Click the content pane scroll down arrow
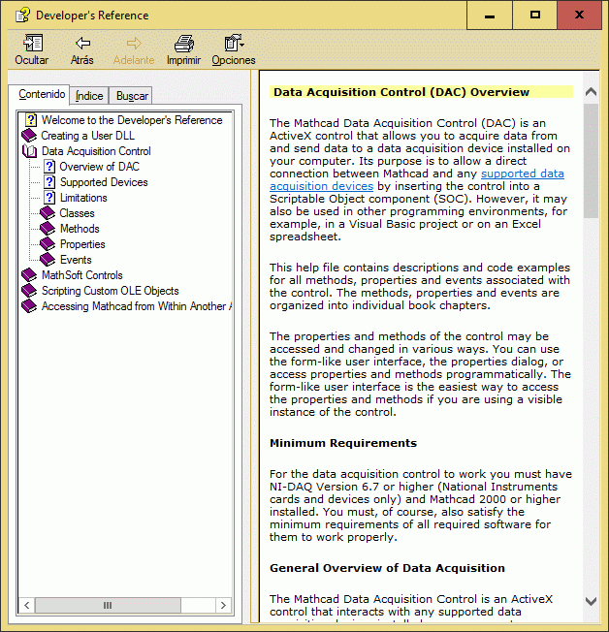The width and height of the screenshot is (609, 632). click(591, 602)
